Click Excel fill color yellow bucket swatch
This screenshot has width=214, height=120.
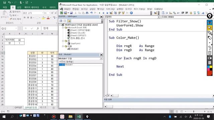pyautogui.click(x=43, y=18)
